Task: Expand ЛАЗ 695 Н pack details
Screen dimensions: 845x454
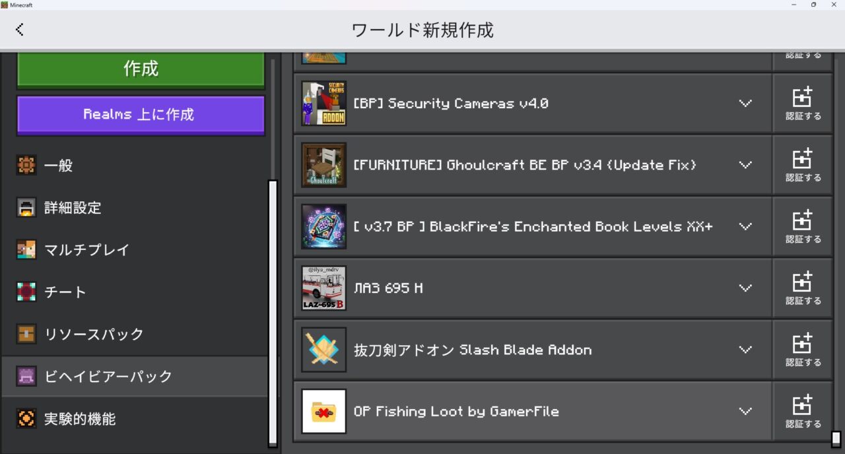Action: tap(745, 288)
